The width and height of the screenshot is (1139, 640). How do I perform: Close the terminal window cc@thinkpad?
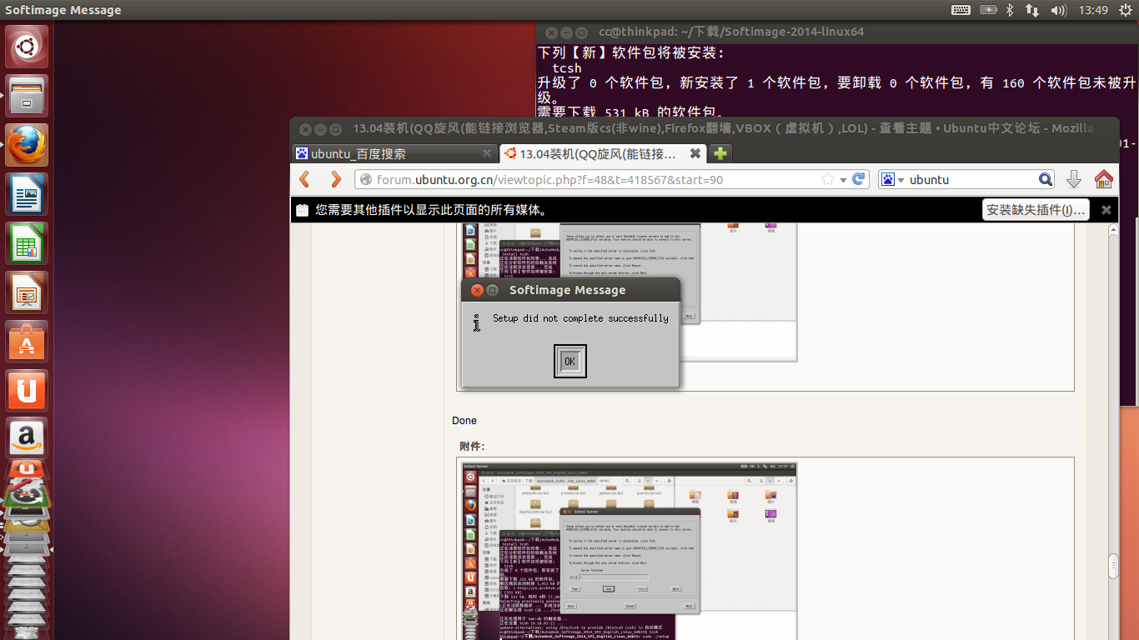point(551,32)
